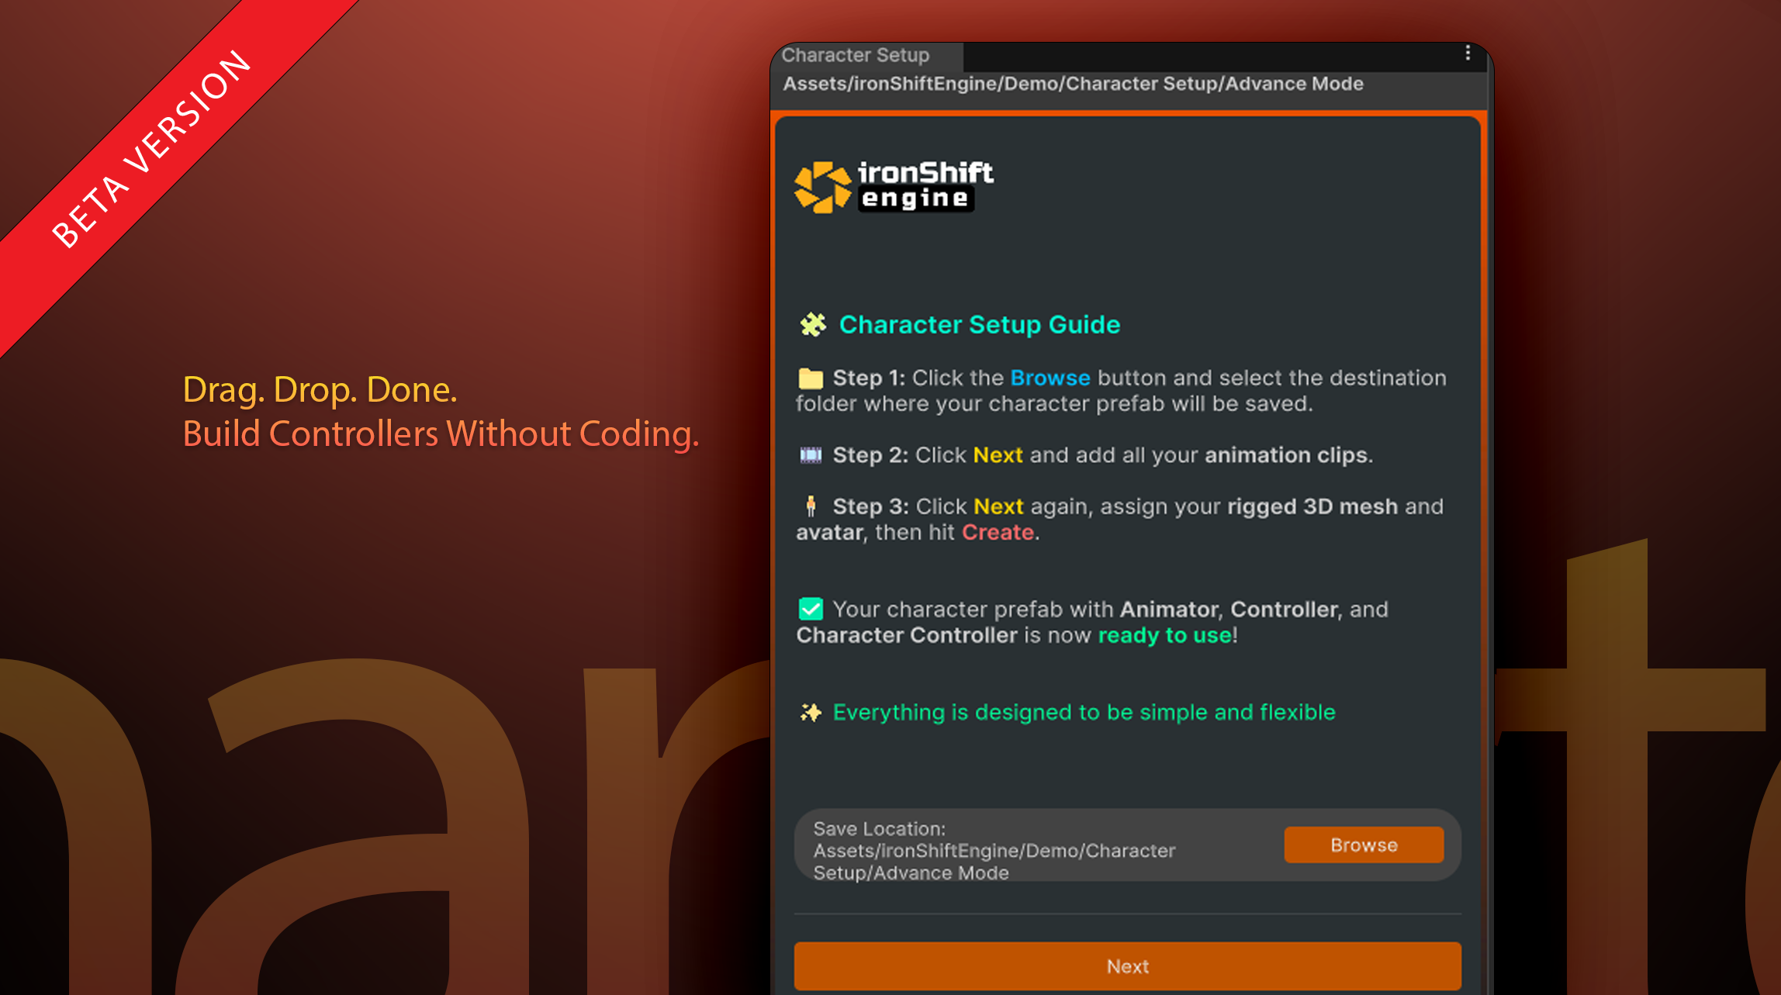
Task: Click the Assets/ironShiftEngine path at window top
Action: 1073,84
